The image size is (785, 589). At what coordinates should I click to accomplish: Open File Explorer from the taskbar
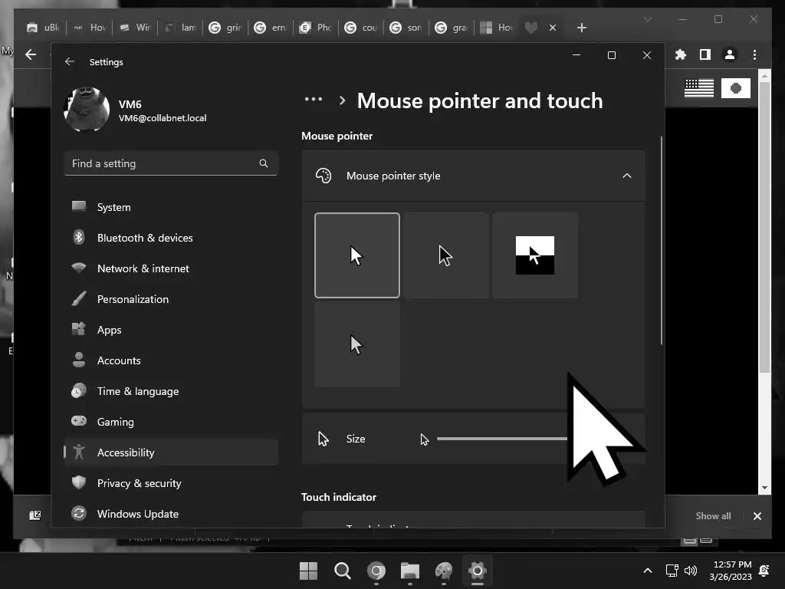point(410,571)
